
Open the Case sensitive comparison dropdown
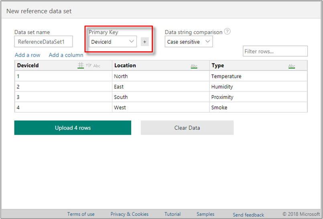pyautogui.click(x=189, y=42)
